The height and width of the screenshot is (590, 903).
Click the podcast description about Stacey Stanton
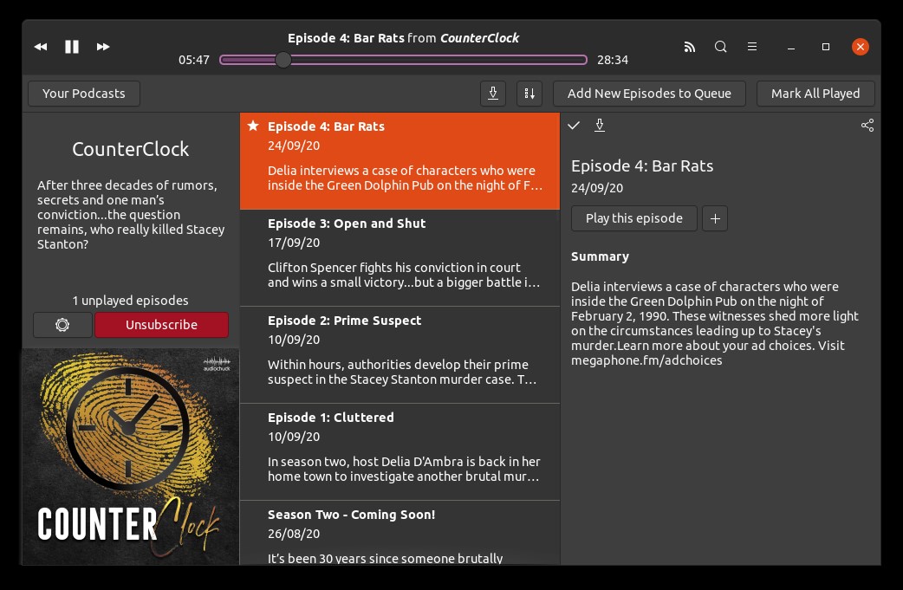pos(131,215)
